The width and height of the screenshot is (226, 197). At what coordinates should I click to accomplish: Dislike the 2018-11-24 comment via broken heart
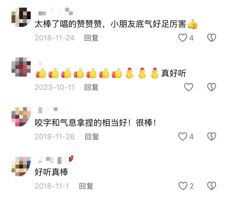(212, 38)
